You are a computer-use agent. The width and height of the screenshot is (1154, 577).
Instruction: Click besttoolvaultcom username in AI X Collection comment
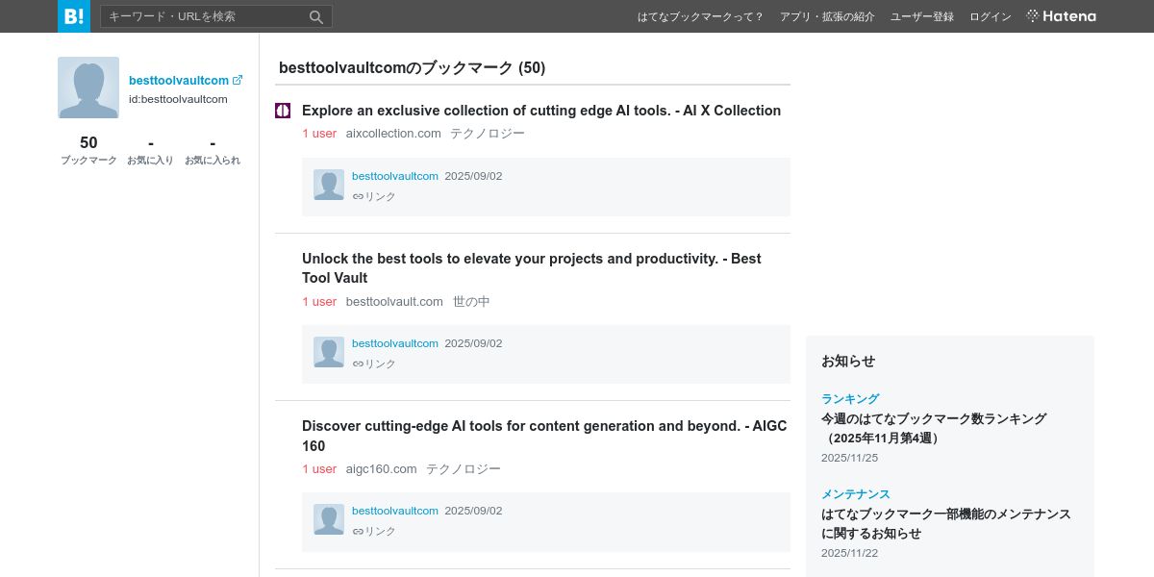click(x=395, y=176)
